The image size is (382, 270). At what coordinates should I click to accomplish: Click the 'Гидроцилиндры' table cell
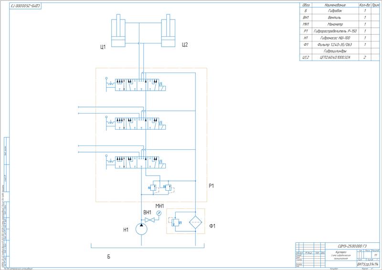click(x=335, y=51)
